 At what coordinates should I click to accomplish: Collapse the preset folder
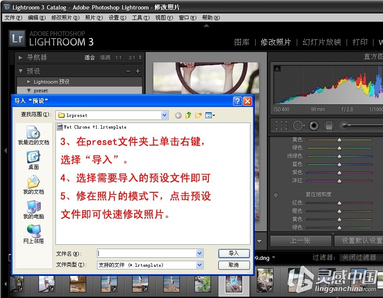29,91
